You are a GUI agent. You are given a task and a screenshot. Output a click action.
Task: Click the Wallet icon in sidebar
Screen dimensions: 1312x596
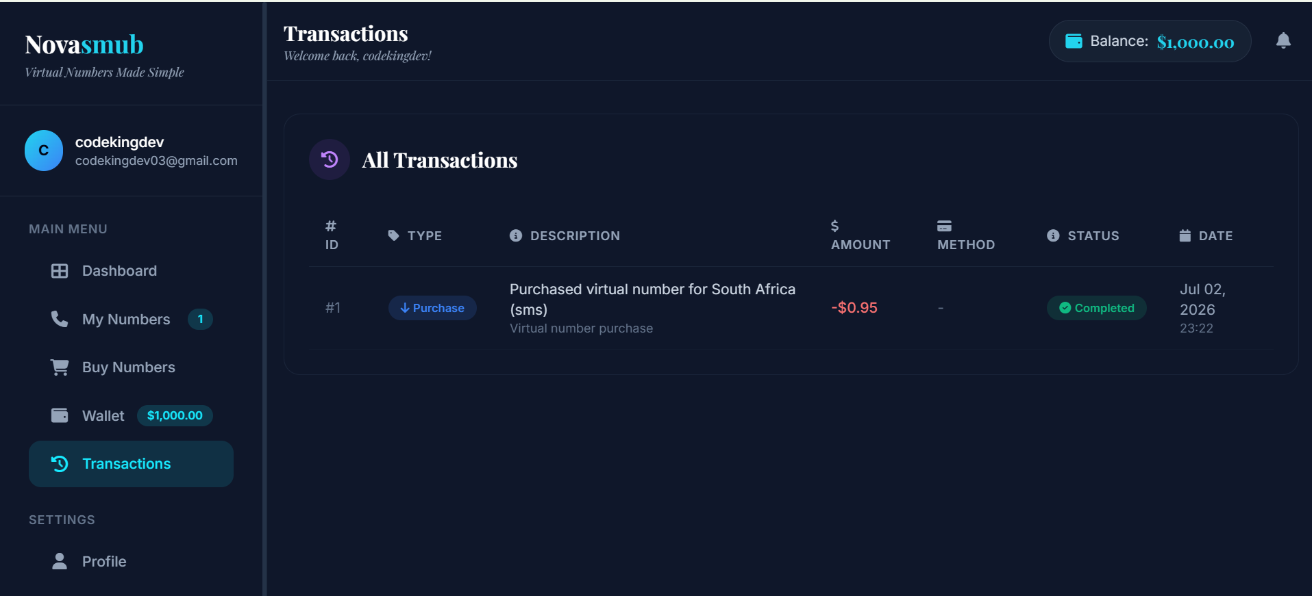click(x=60, y=415)
